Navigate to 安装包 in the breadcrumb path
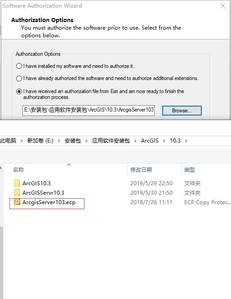 pyautogui.click(x=73, y=141)
